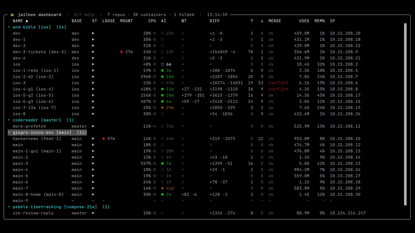The width and height of the screenshot is (415, 233).
Task: Click the running status arrow for dev-1
Action: coord(93,39)
